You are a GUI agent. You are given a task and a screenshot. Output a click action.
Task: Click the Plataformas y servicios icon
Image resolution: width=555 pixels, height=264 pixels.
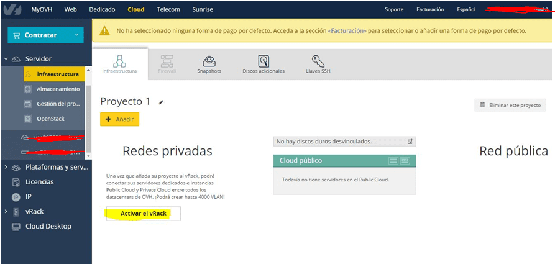16,167
